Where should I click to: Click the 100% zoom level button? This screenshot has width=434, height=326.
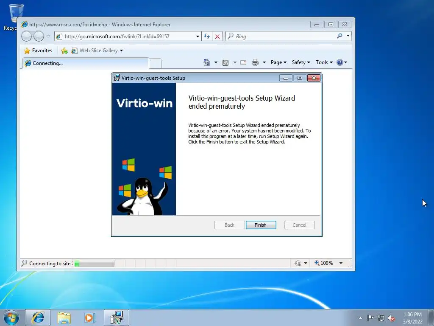[x=323, y=263]
